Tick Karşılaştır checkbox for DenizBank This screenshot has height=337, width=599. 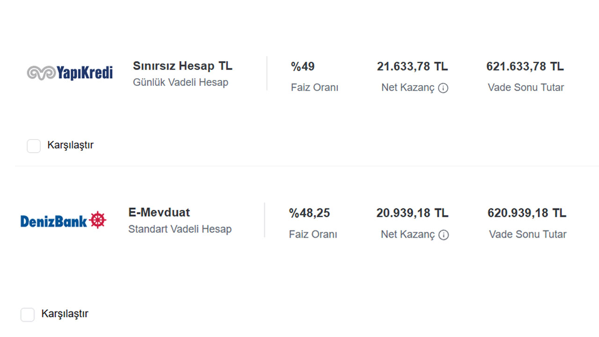pos(28,315)
